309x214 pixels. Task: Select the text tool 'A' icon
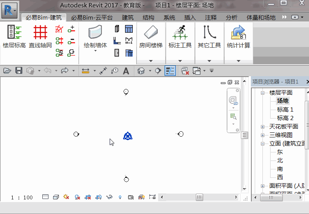(126, 71)
